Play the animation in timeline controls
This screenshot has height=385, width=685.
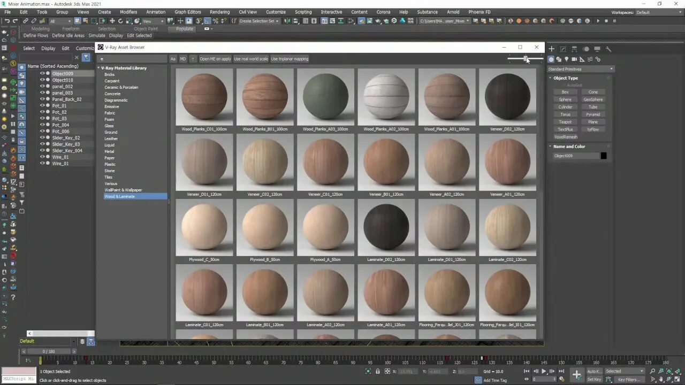point(544,371)
